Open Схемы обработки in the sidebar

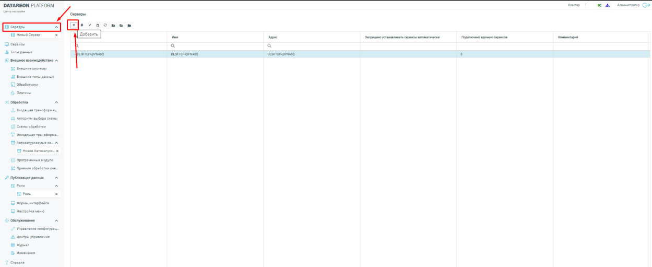tap(31, 126)
